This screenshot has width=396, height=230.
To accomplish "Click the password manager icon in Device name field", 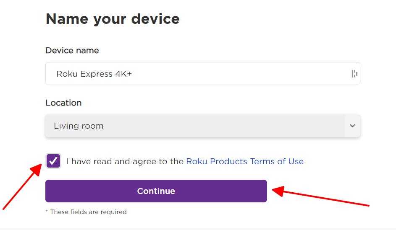I will 354,74.
